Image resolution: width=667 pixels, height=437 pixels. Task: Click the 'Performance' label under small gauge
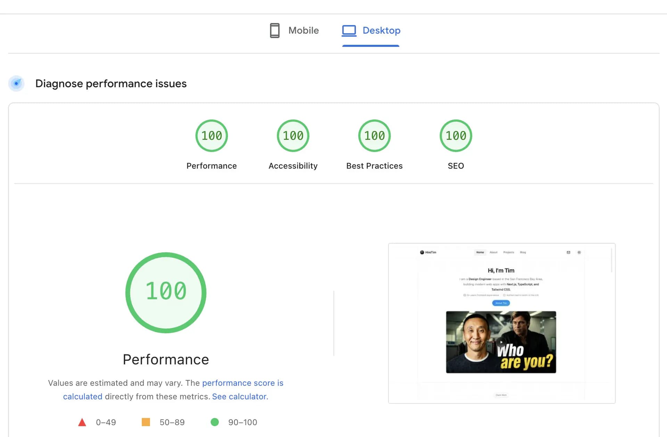click(212, 166)
